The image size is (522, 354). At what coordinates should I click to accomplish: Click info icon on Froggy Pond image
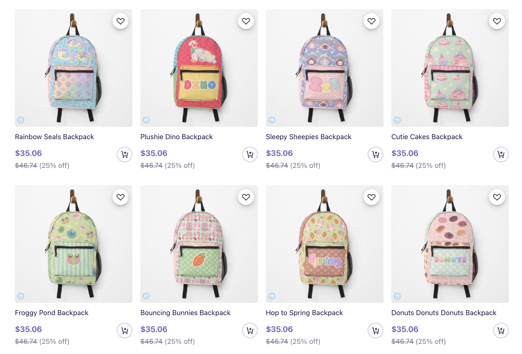(x=21, y=296)
